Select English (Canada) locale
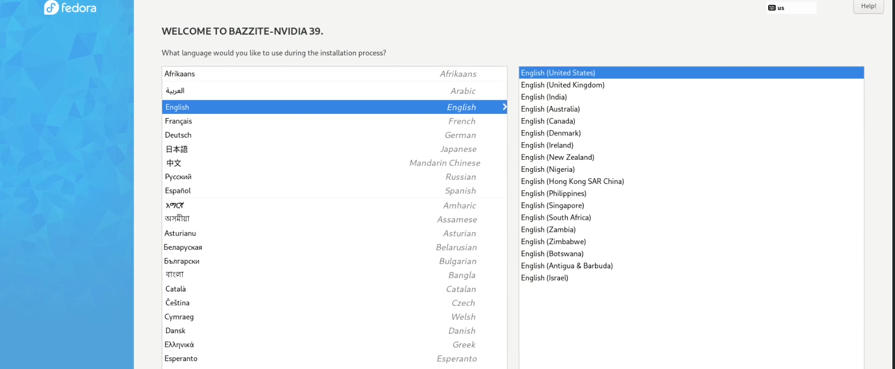This screenshot has height=369, width=895. [x=691, y=121]
